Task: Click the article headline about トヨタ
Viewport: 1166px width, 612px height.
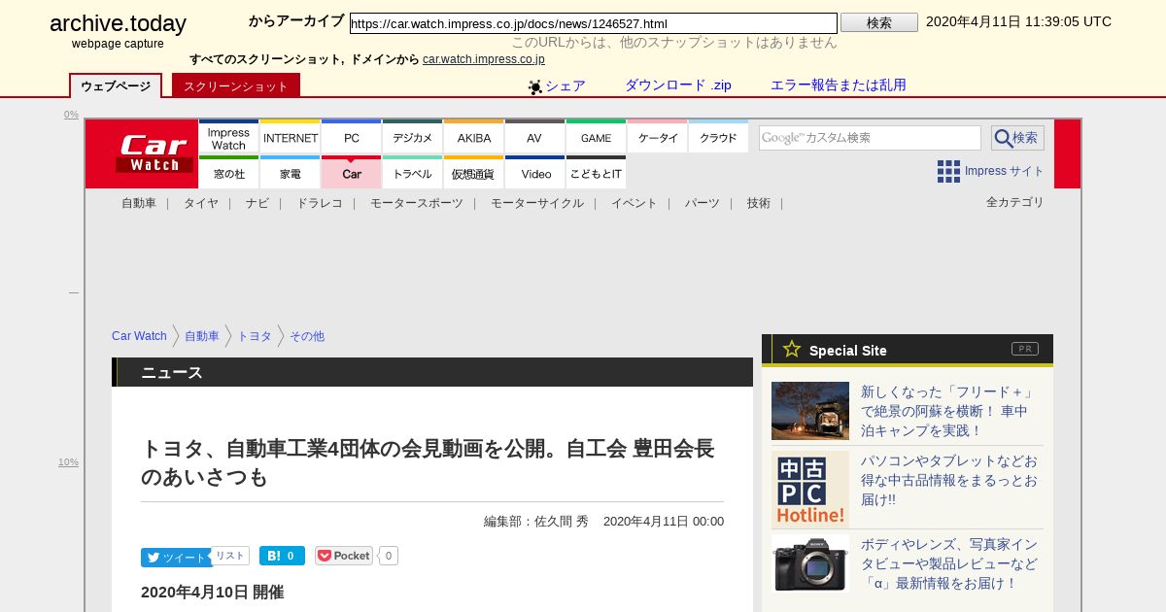Action: pos(429,462)
